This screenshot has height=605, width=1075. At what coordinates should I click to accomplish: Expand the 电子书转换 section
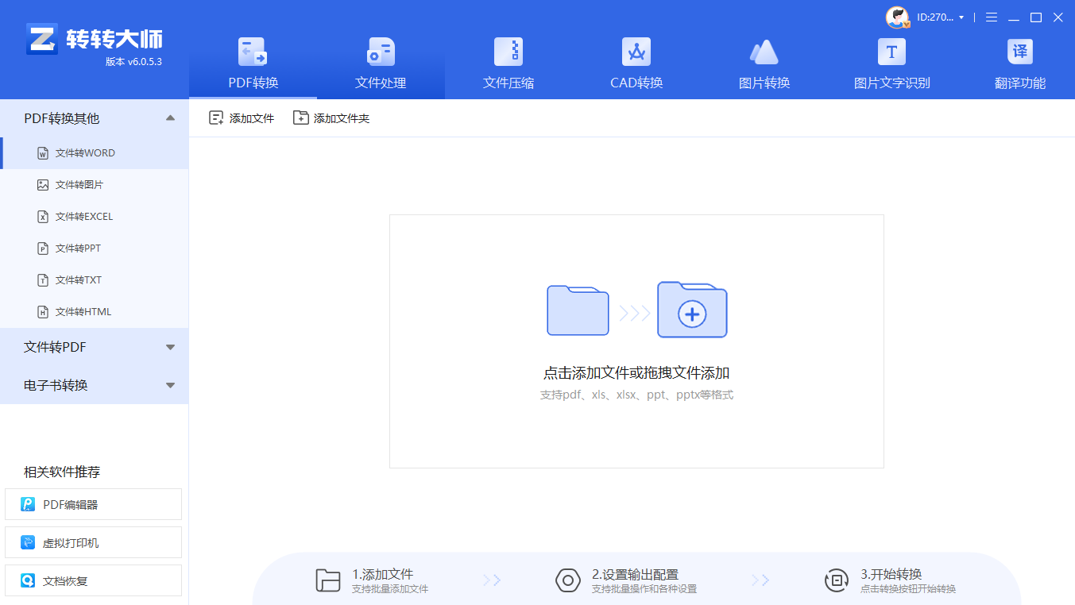(169, 385)
